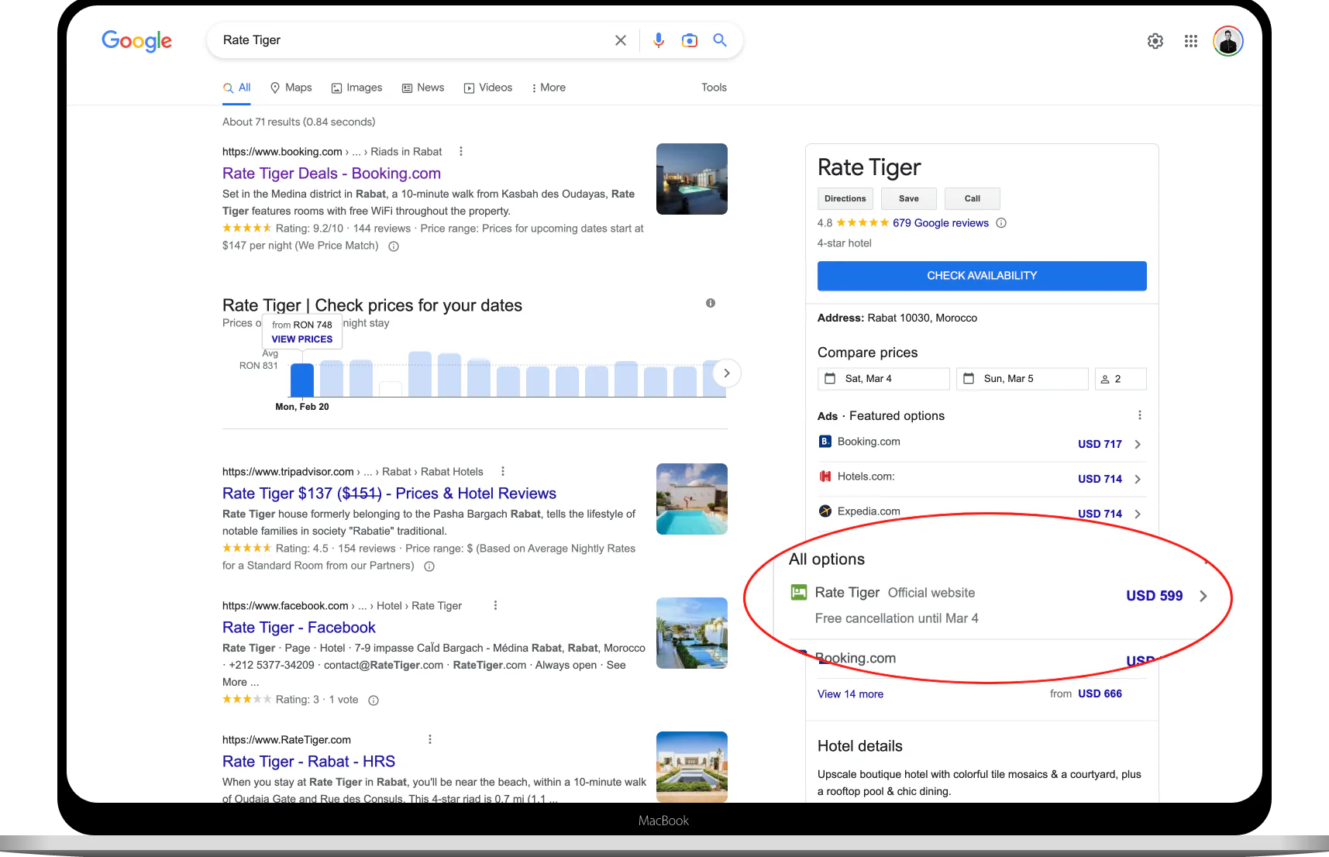The height and width of the screenshot is (857, 1329).
Task: Open 679 Google reviews link
Action: [x=941, y=223]
